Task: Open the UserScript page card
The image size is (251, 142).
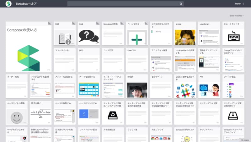Action: tap(209, 33)
